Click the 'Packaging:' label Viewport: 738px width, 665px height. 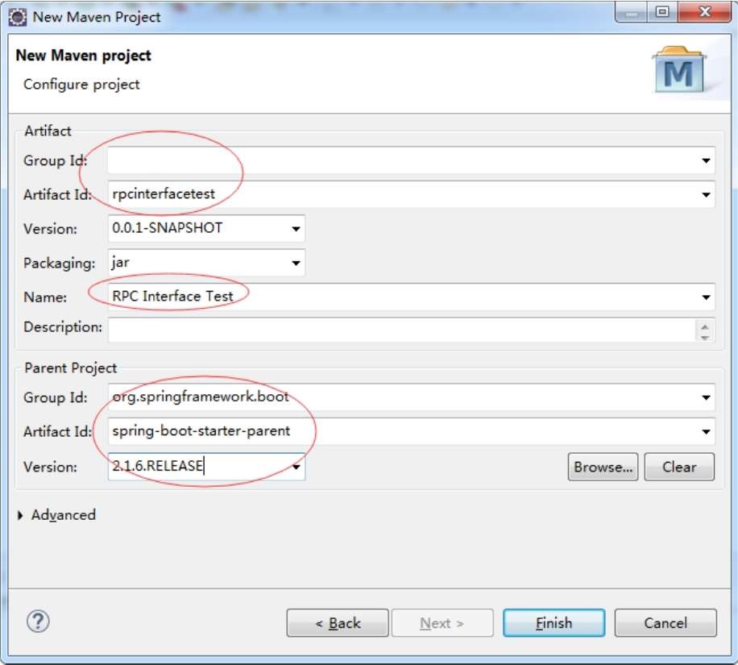(60, 264)
